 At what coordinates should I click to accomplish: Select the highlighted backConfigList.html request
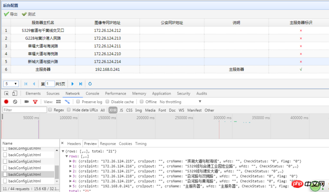(x=28, y=174)
